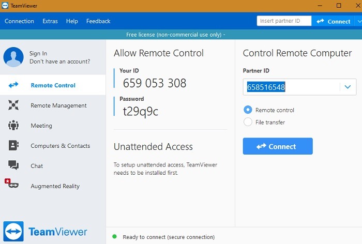Open the dropdown arrow beside top Connect
Viewport: 362px width, 244px height.
pyautogui.click(x=359, y=21)
